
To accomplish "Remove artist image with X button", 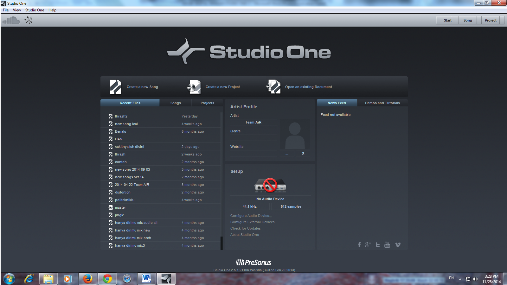I will pyautogui.click(x=303, y=153).
